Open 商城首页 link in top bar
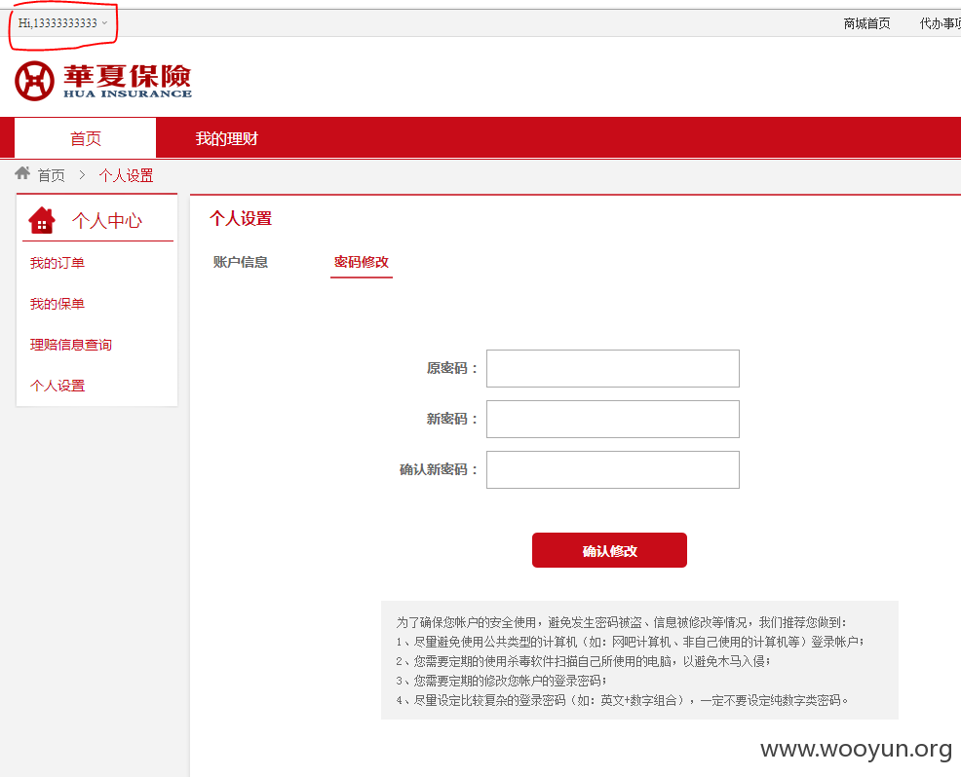This screenshot has height=777, width=961. tap(866, 24)
